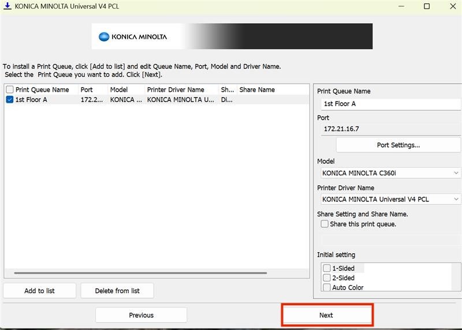Go back with the Previous button
Viewport: 462px width, 330px height.
pyautogui.click(x=141, y=315)
